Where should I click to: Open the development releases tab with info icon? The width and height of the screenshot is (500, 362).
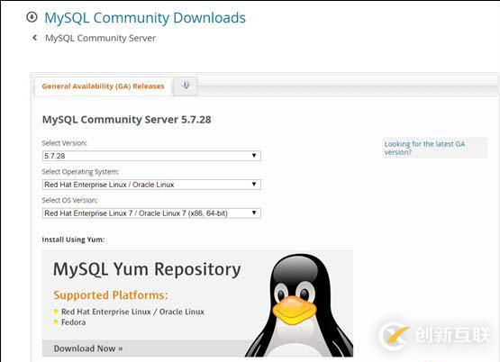tap(186, 86)
